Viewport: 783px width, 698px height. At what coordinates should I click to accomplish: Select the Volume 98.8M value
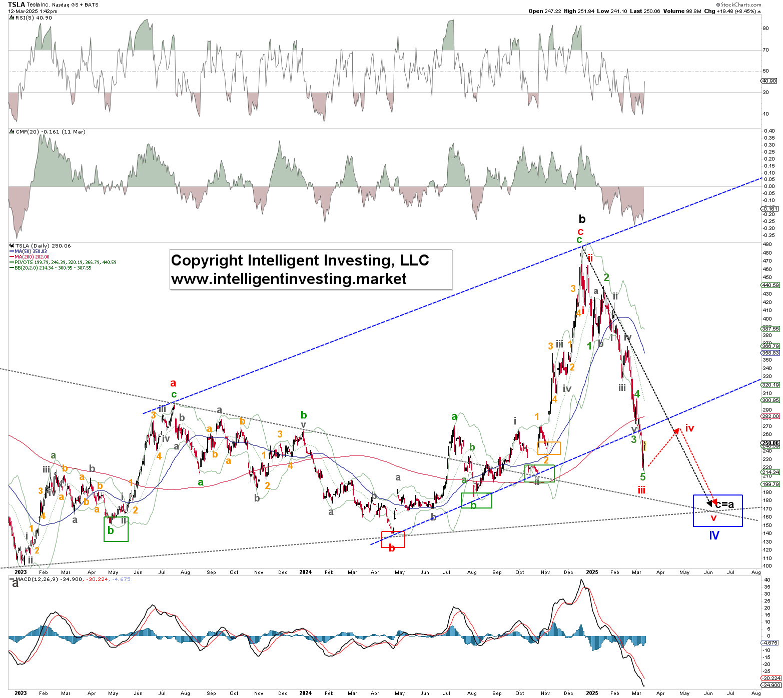(681, 11)
